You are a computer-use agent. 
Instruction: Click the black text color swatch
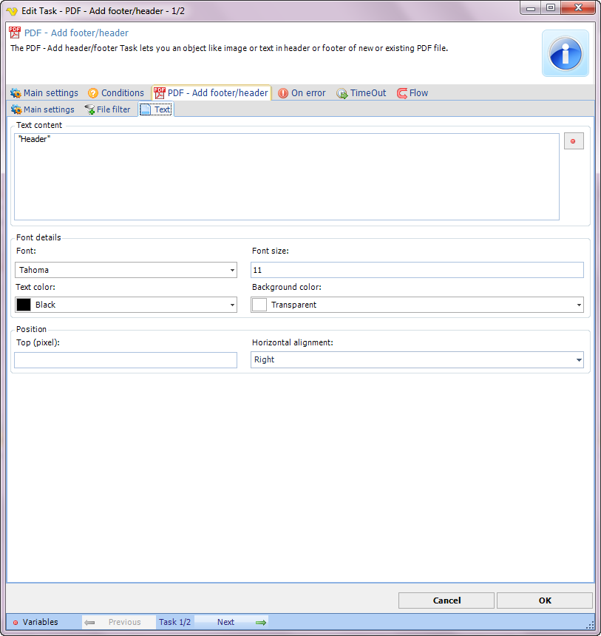coord(24,305)
